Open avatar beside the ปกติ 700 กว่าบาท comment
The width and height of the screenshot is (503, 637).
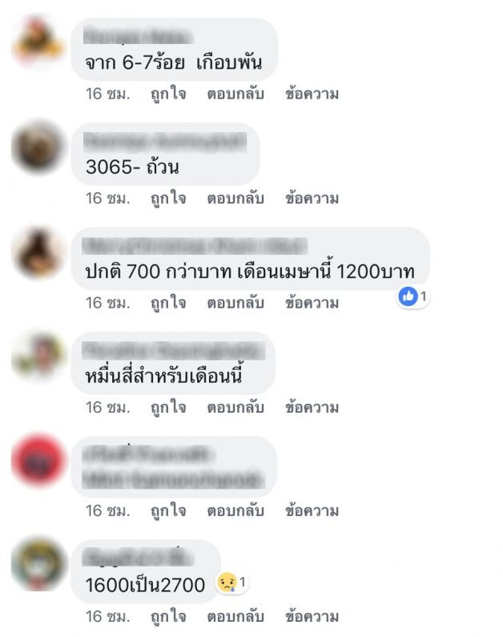(x=38, y=252)
